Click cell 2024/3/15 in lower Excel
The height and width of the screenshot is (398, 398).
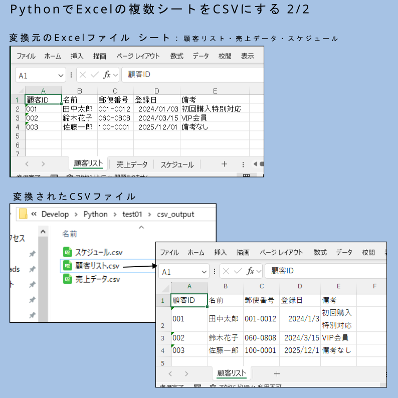pyautogui.click(x=300, y=337)
